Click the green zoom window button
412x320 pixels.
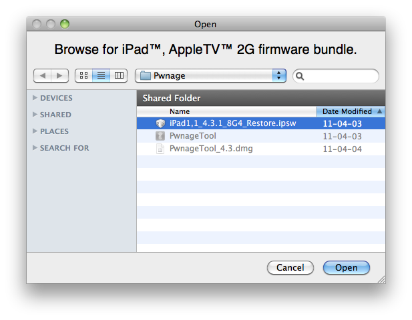[65, 24]
